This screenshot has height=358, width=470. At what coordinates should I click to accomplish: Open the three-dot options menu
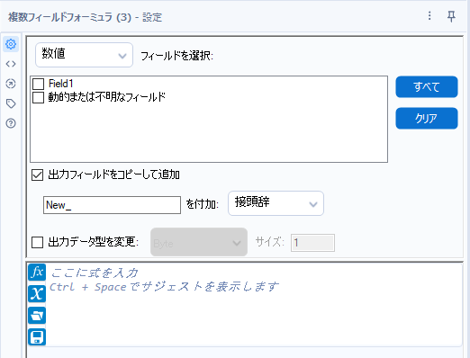(429, 15)
